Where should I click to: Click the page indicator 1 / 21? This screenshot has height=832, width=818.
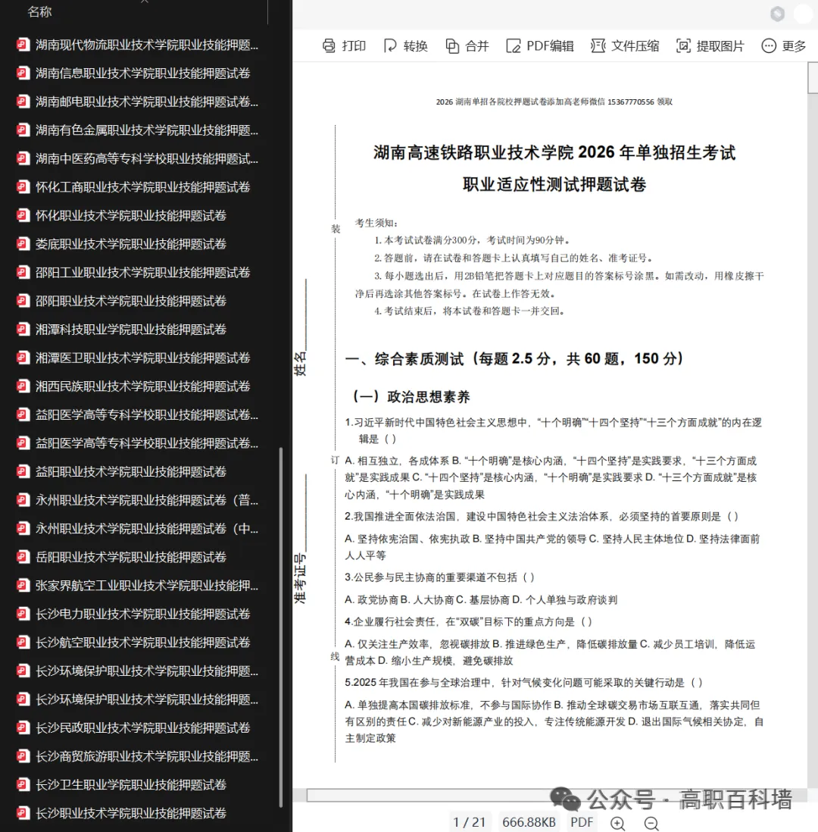coord(470,822)
